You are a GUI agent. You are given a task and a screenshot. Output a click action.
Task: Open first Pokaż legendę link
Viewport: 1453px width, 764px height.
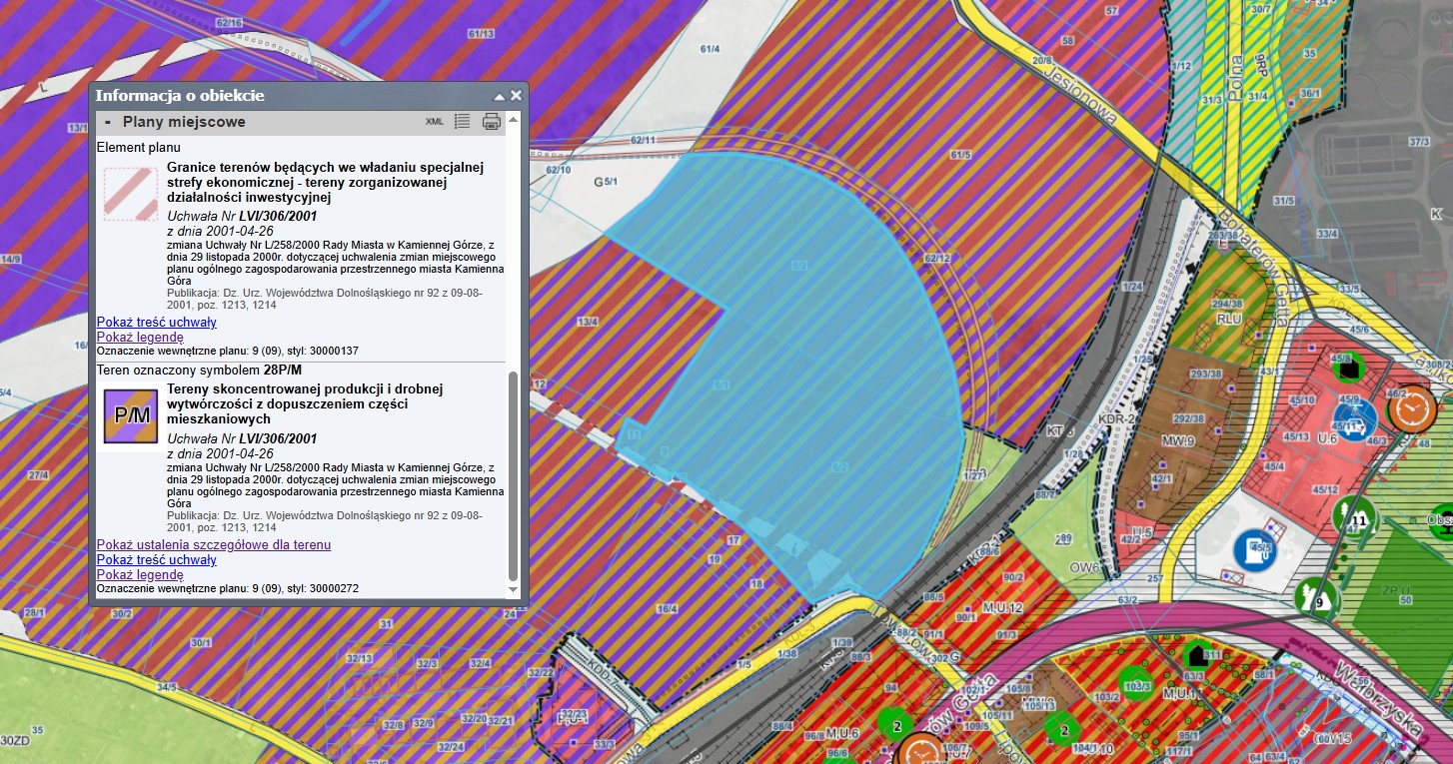coord(140,337)
